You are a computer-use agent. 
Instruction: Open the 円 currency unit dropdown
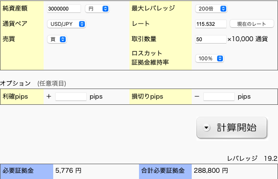pyautogui.click(x=97, y=9)
